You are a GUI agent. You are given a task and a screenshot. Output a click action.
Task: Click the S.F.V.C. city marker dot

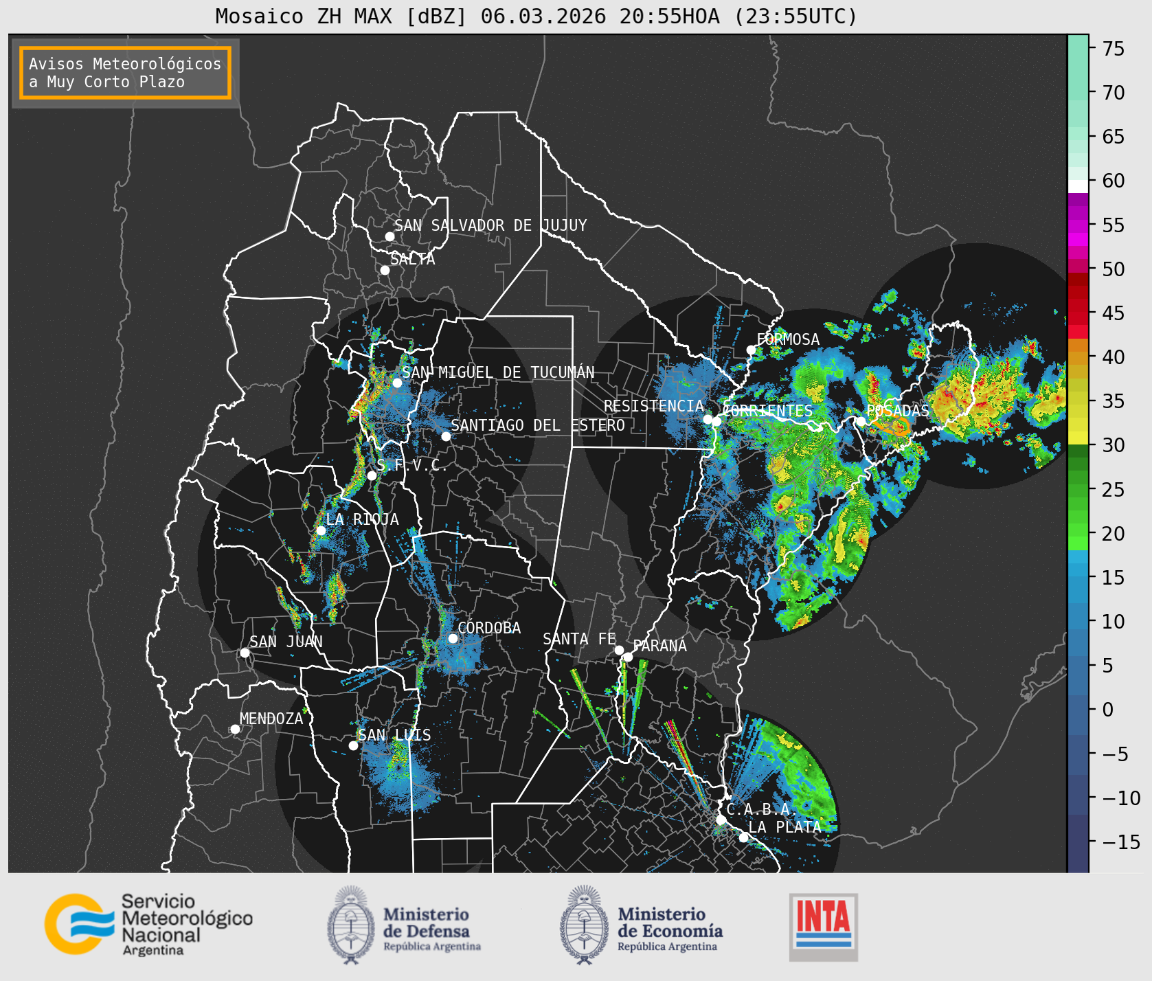pyautogui.click(x=372, y=475)
